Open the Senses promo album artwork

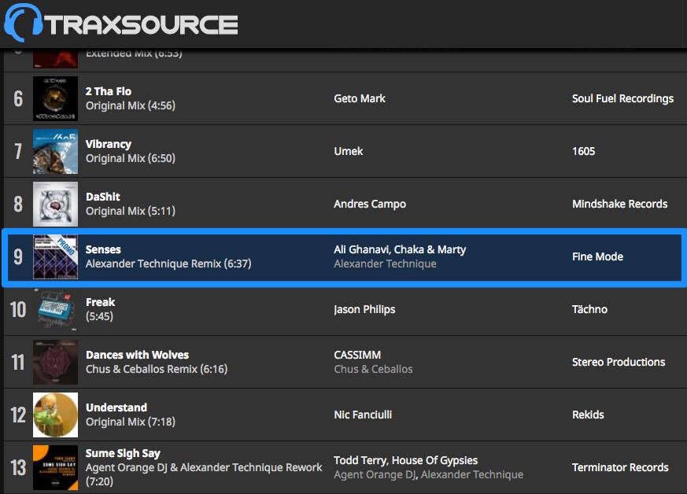55,256
